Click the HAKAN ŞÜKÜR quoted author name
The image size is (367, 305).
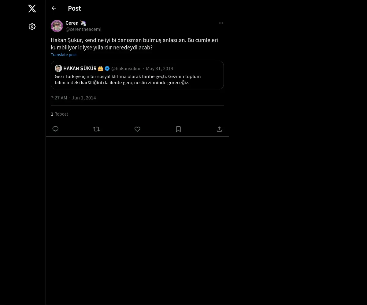point(80,68)
